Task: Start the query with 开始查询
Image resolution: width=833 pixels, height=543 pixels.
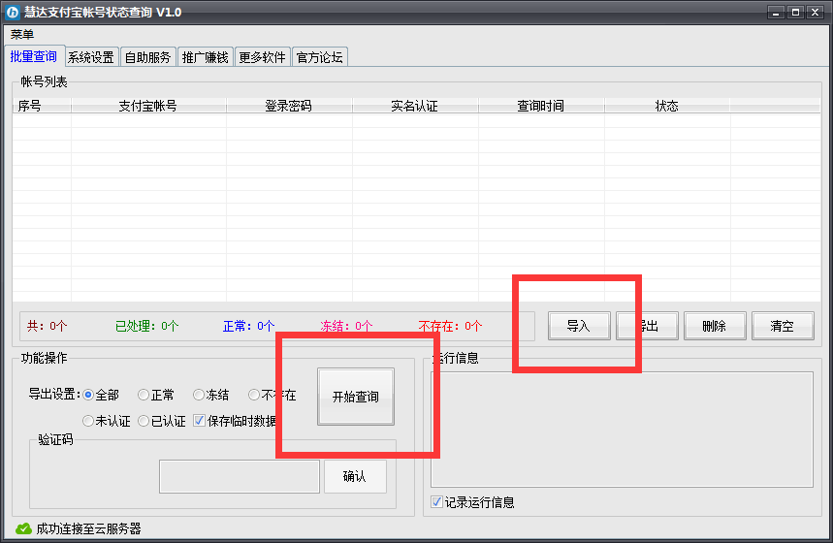Action: pos(356,397)
